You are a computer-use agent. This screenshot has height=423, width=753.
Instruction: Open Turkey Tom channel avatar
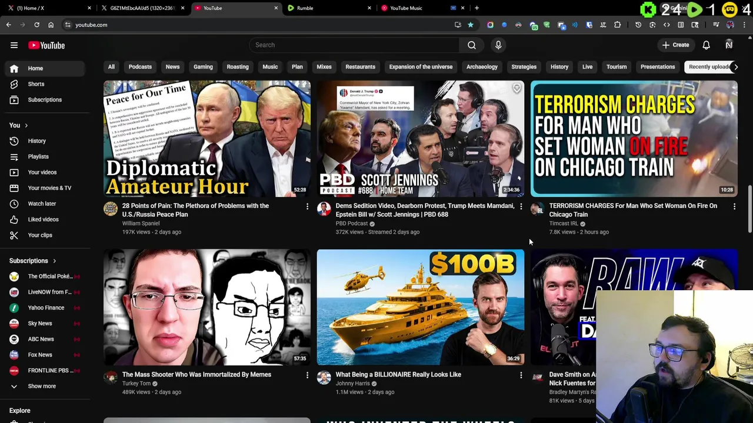[111, 377]
